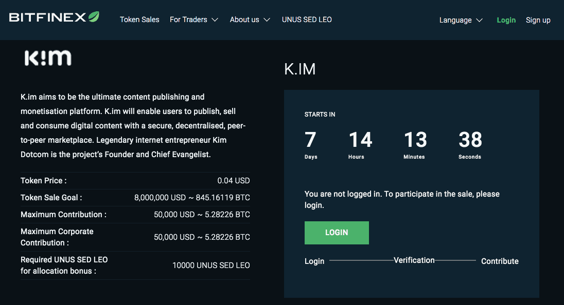Expand the About us menu

250,20
